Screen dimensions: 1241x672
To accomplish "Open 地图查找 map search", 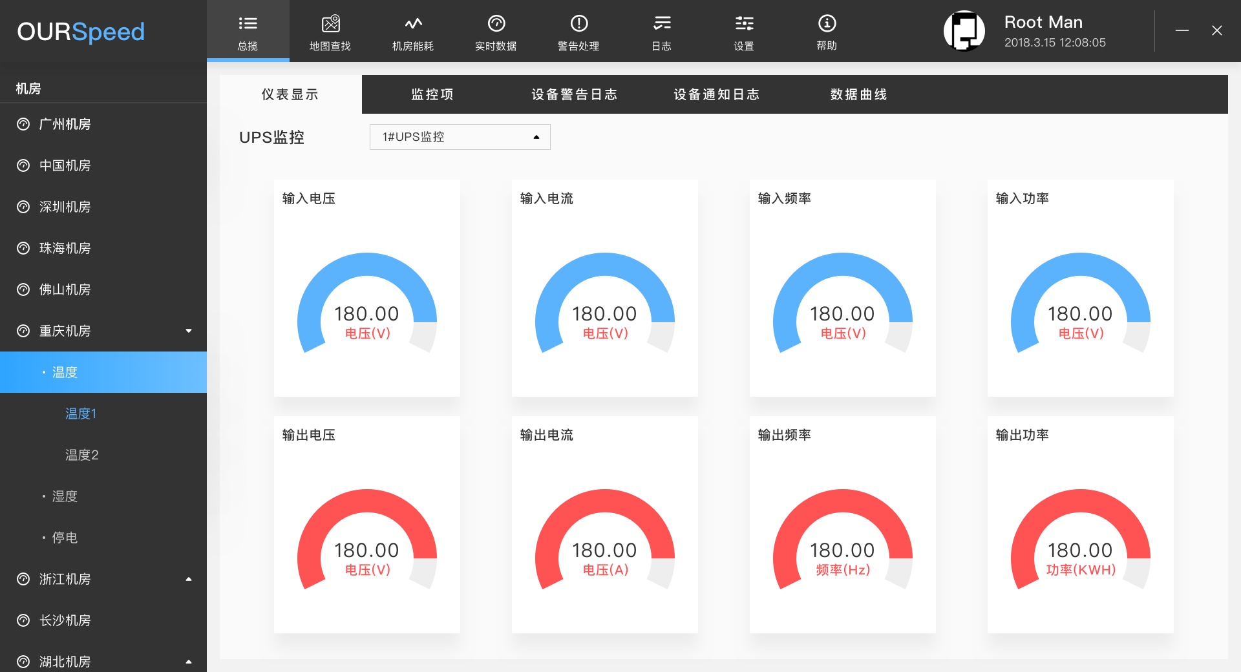I will tap(330, 32).
